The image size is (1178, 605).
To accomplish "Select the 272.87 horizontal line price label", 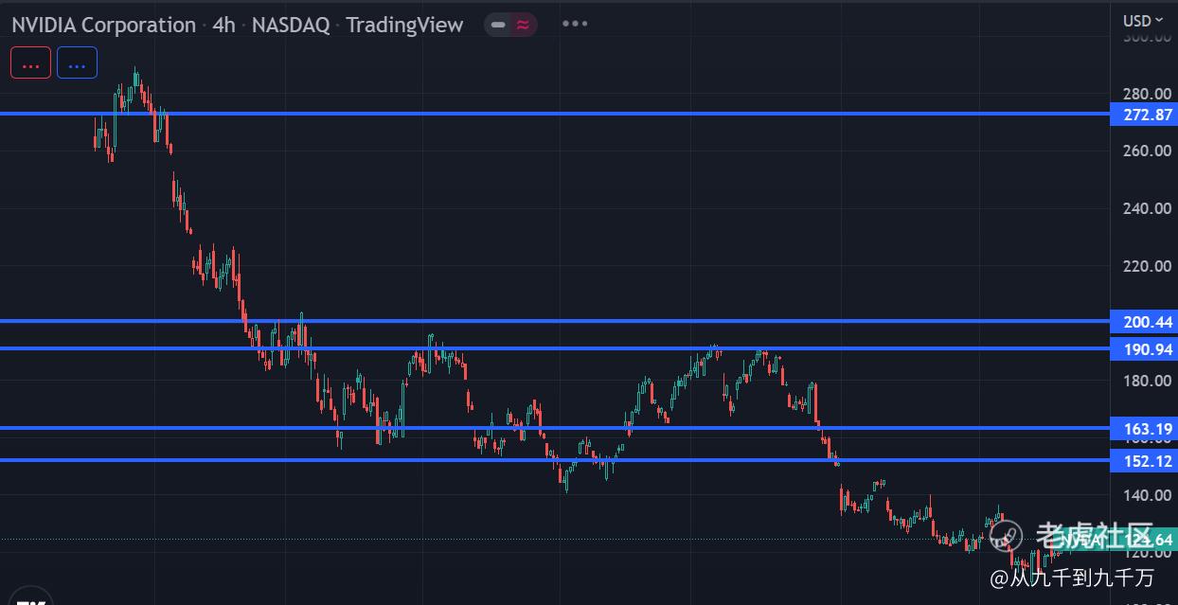I will point(1143,114).
